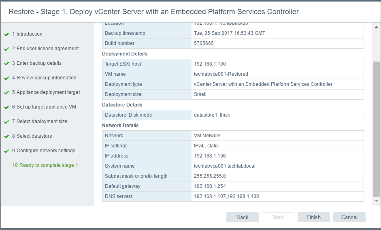Image resolution: width=381 pixels, height=230 pixels.
Task: Click the Default gateway label
Action: [123, 186]
